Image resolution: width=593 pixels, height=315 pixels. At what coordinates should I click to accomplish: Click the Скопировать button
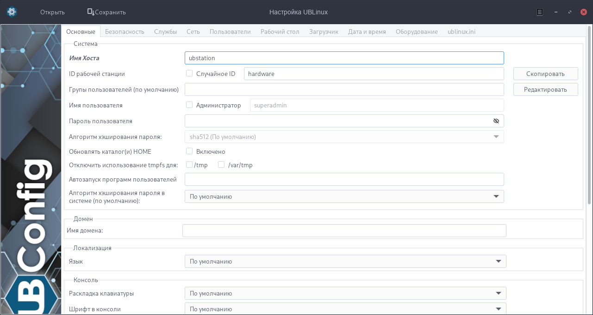(545, 74)
